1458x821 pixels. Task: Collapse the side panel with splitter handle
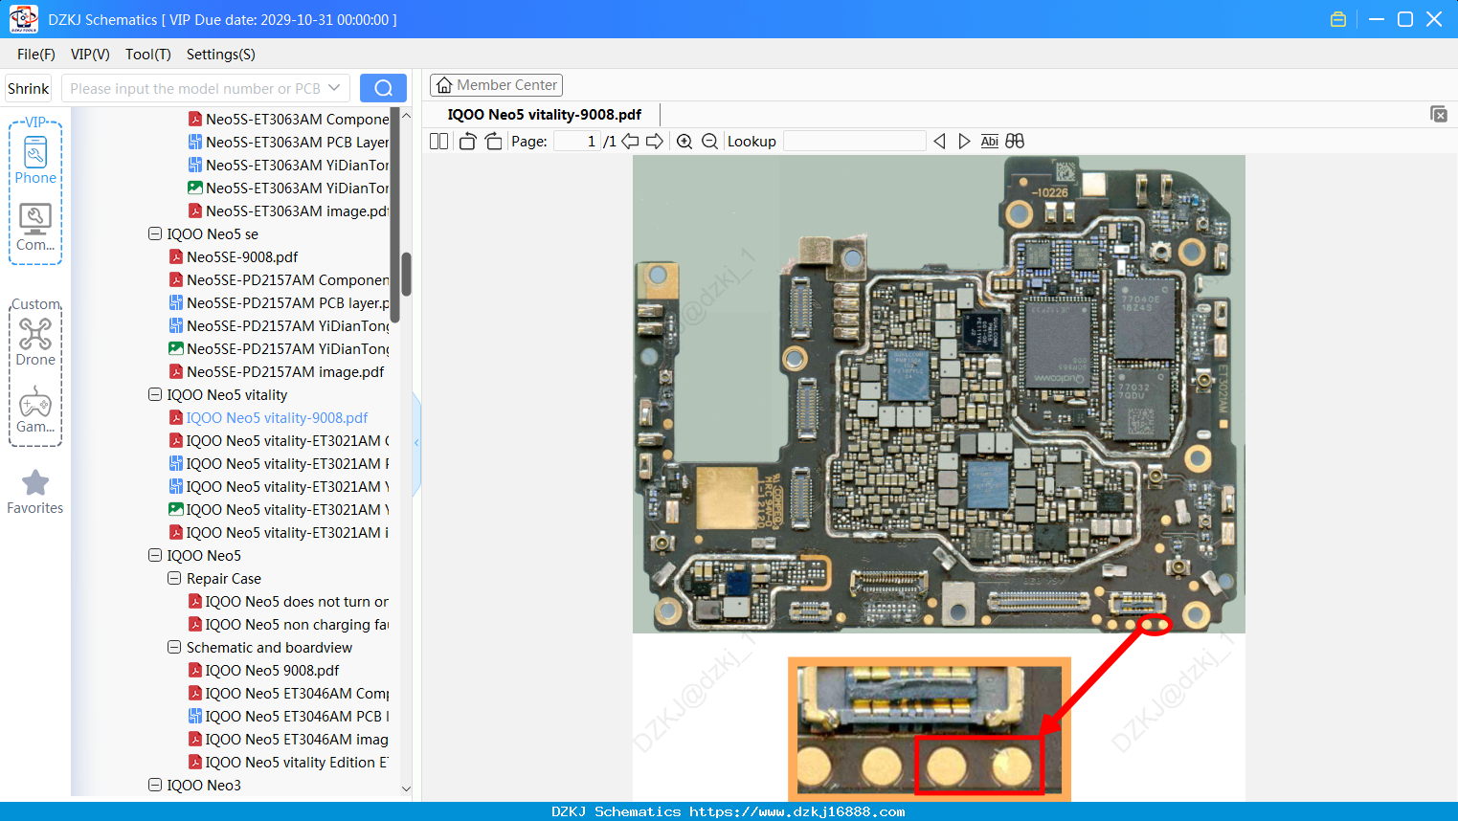(x=416, y=442)
